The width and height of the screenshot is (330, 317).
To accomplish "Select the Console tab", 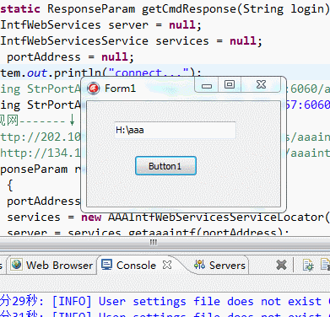I will tap(136, 265).
